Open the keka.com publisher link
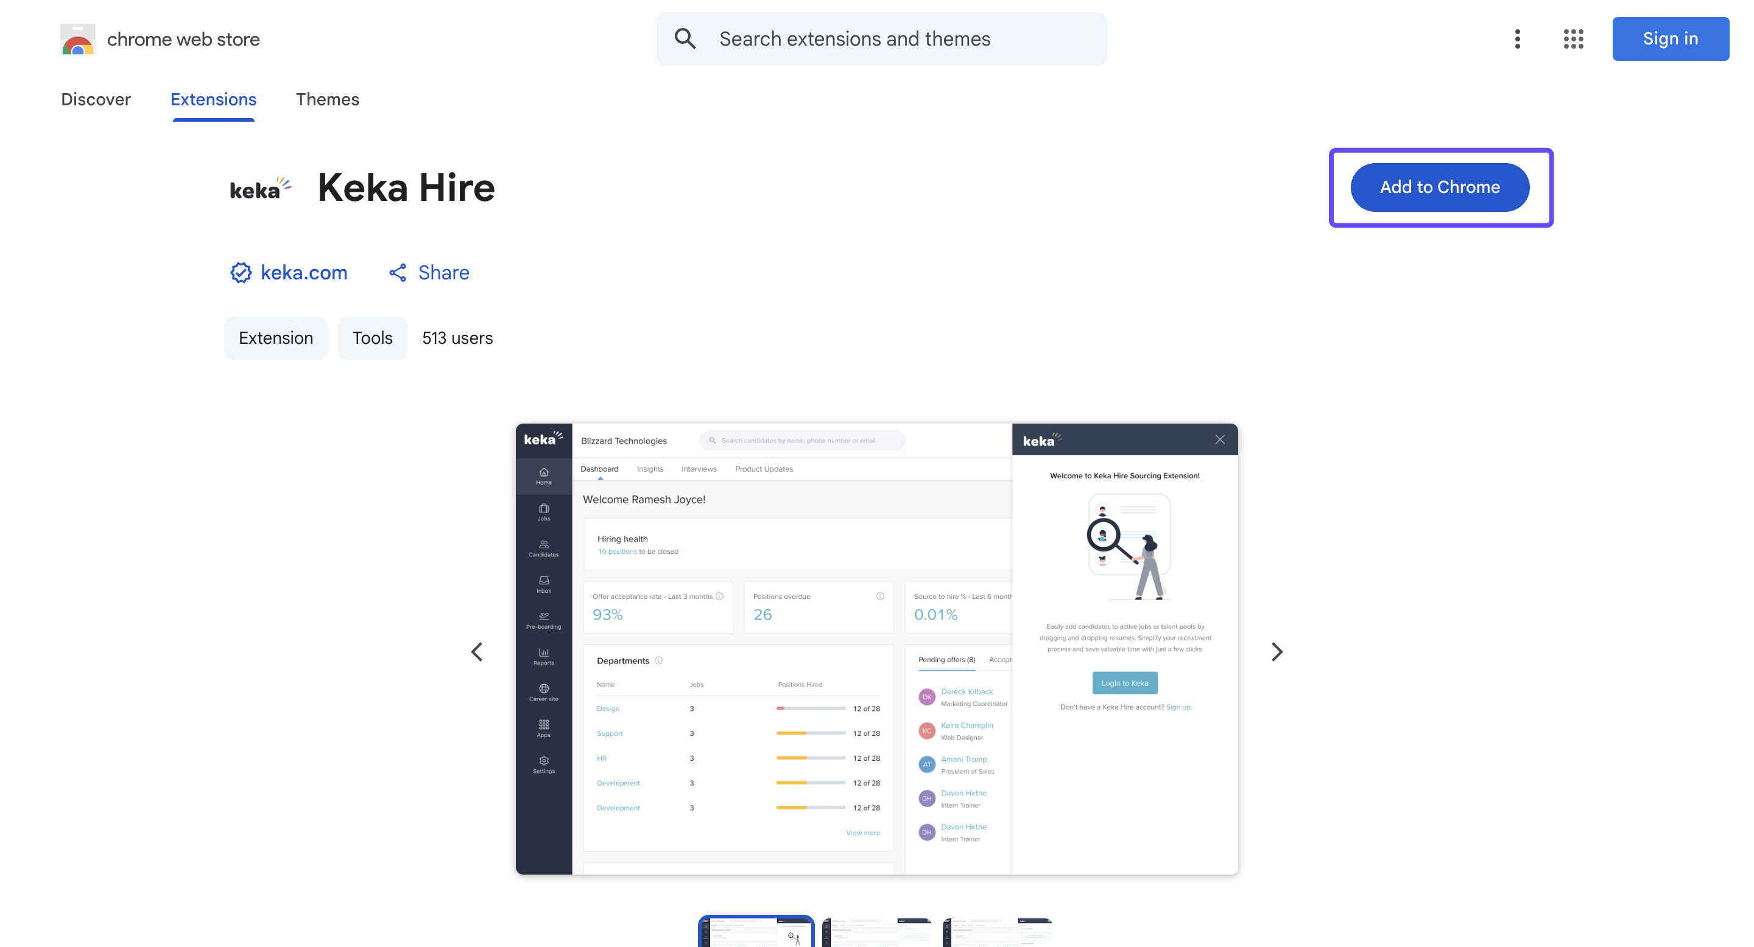The width and height of the screenshot is (1754, 947). [304, 273]
